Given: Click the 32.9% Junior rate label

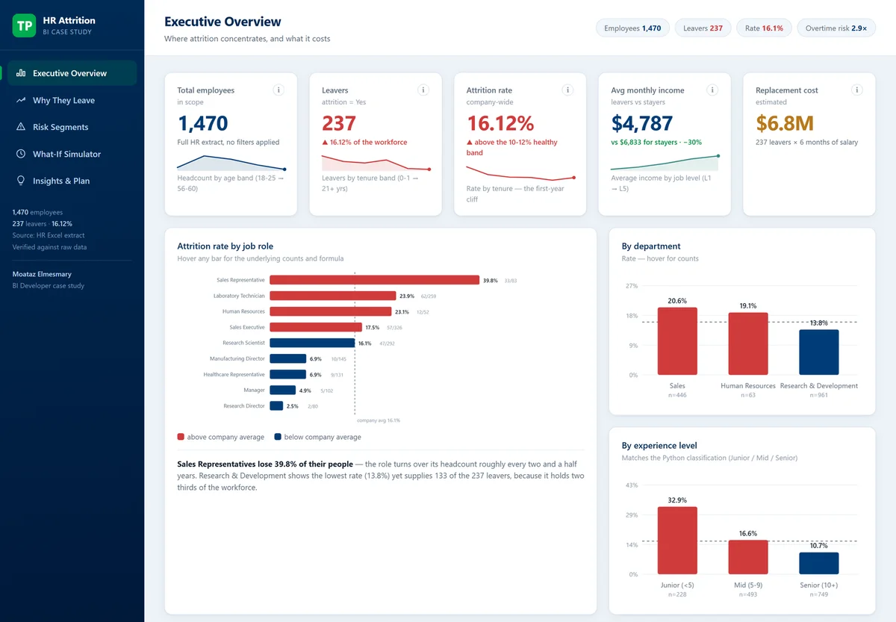Looking at the screenshot, I should 677,500.
